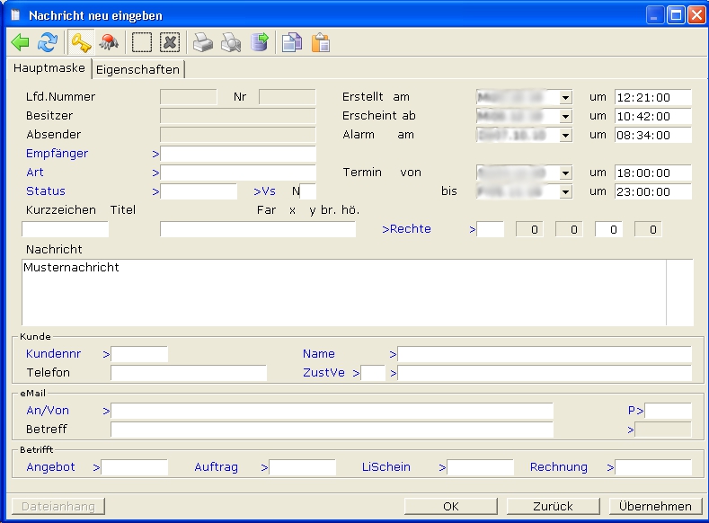Click the copy documents icon
The width and height of the screenshot is (709, 523).
(x=292, y=43)
